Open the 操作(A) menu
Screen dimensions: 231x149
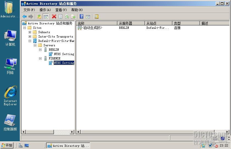click(x=45, y=10)
